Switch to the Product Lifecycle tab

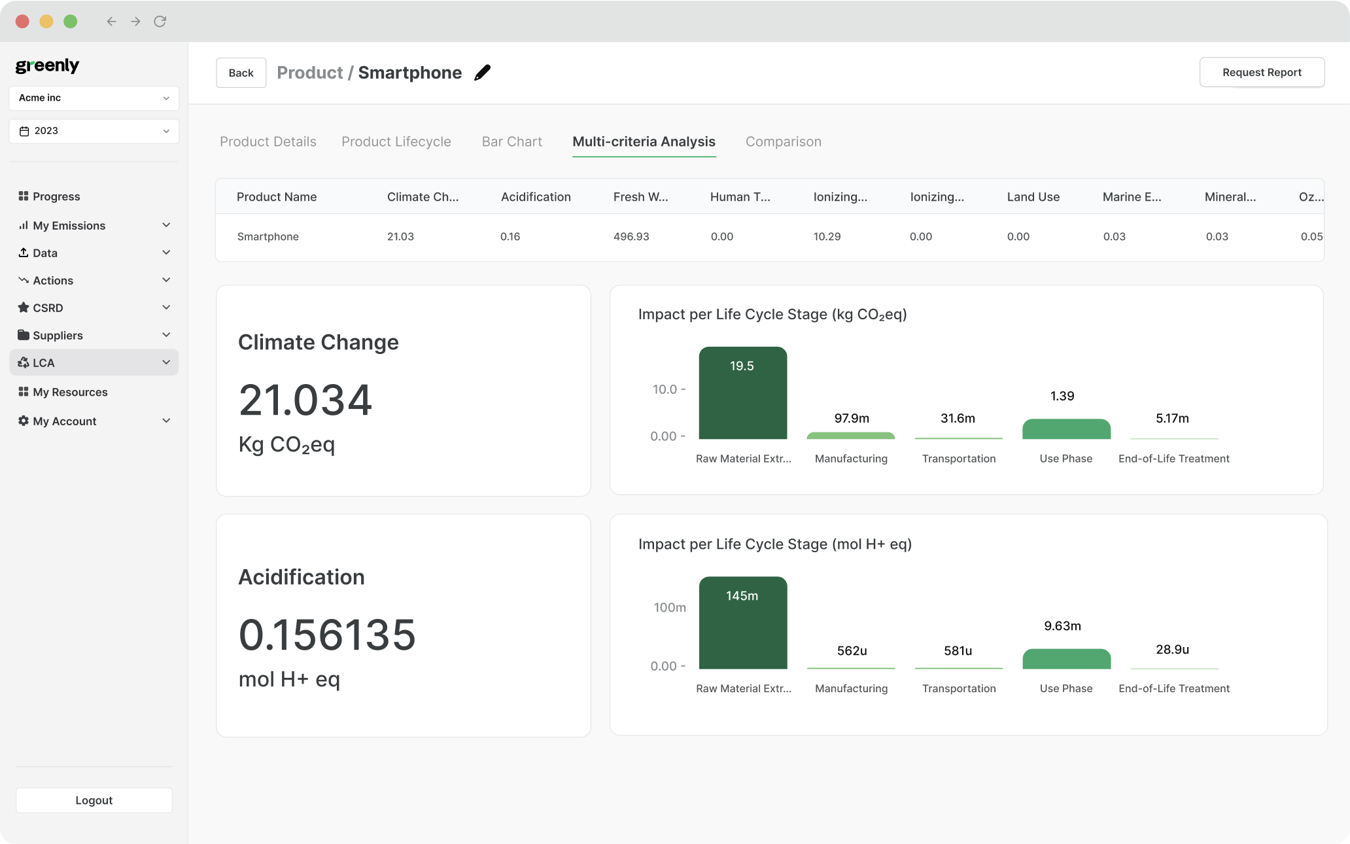coord(396,141)
